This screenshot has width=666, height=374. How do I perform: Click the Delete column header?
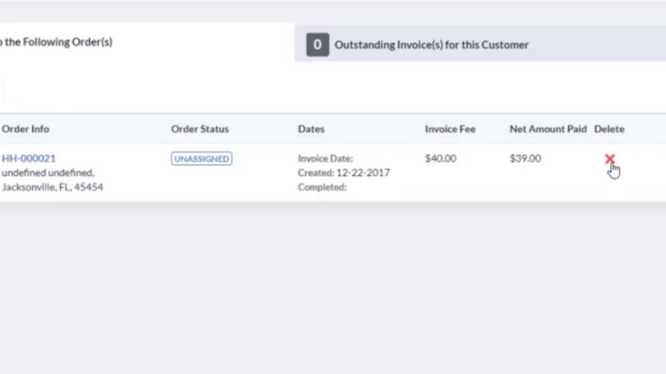609,129
